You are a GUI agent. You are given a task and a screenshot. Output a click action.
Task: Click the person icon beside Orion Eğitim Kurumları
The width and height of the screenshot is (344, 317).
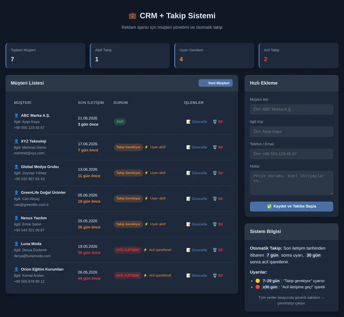click(16, 269)
